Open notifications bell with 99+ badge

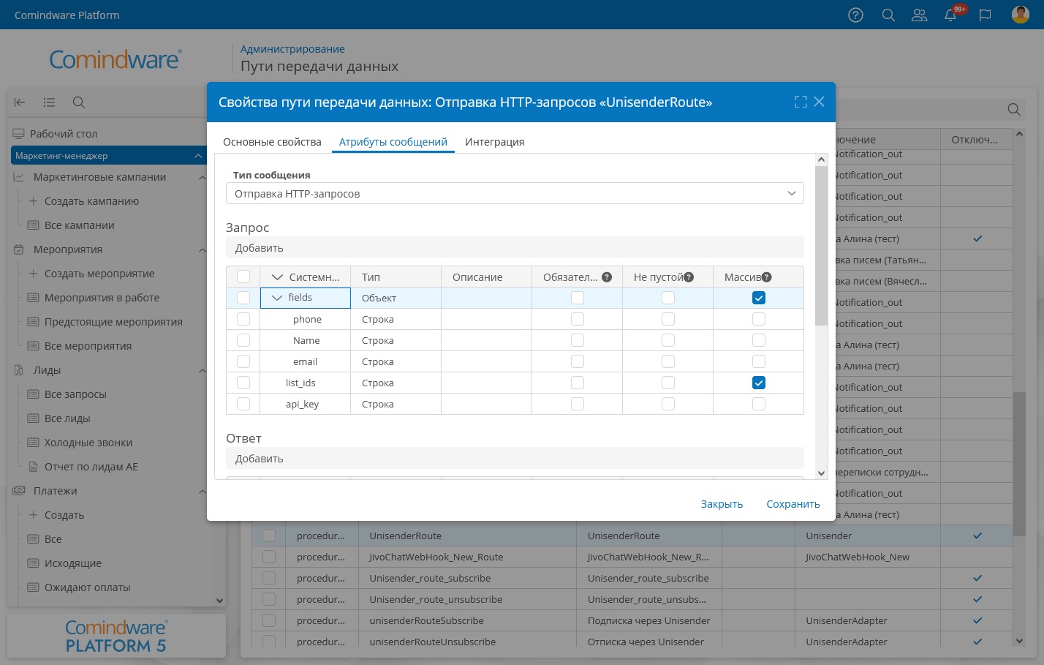coord(950,15)
